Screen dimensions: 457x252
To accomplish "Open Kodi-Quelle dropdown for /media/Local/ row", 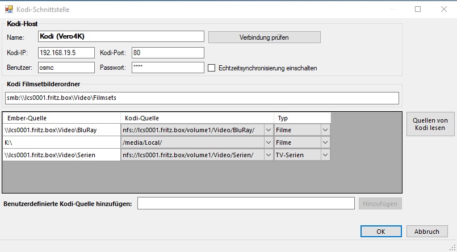I will [269, 142].
